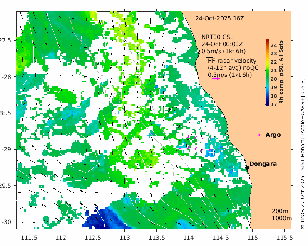Click the SST colour bar scale
308x246 pixels.
point(267,72)
